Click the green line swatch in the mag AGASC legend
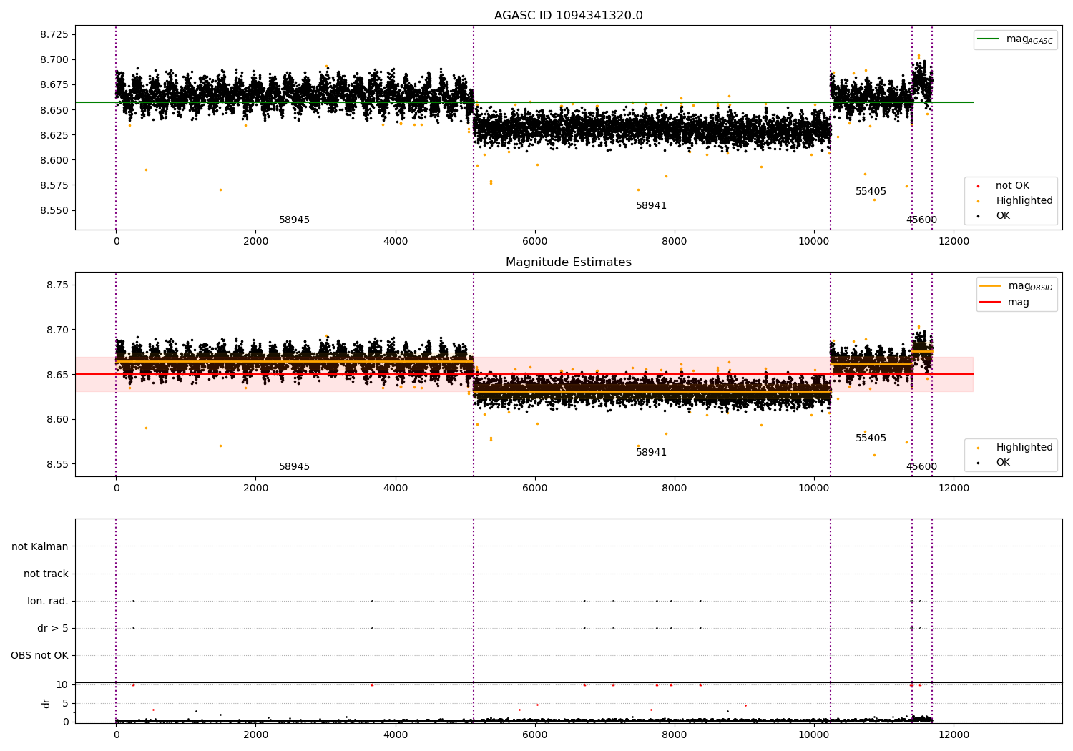This screenshot has height=751, width=1073. click(x=989, y=39)
